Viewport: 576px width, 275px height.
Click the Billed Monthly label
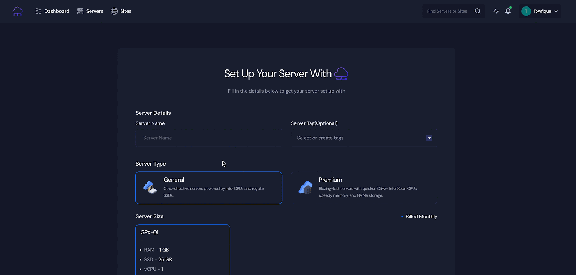(x=421, y=216)
